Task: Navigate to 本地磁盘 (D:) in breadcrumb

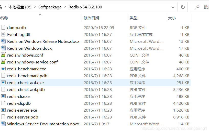Action: tap(20, 7)
